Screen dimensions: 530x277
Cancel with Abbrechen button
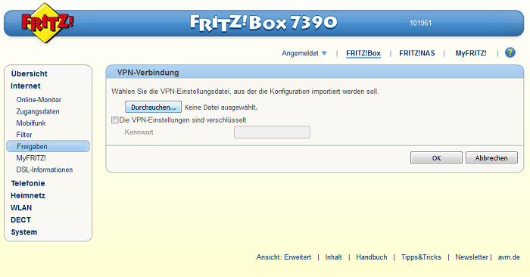click(x=491, y=157)
